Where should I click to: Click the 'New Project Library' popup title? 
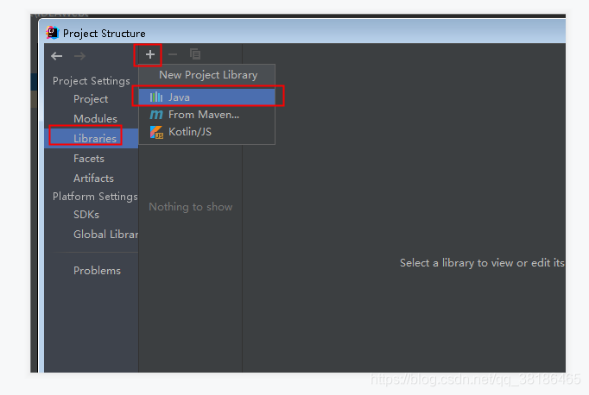[x=208, y=75]
